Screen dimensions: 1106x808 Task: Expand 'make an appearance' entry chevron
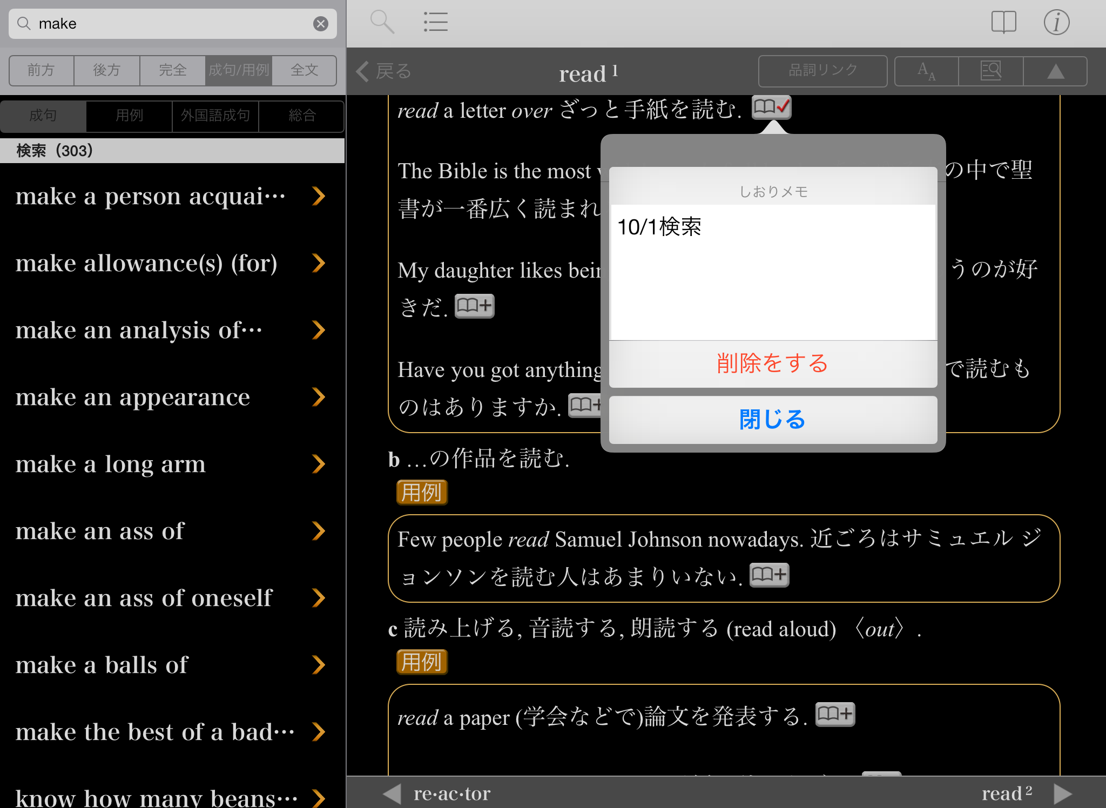pos(319,398)
